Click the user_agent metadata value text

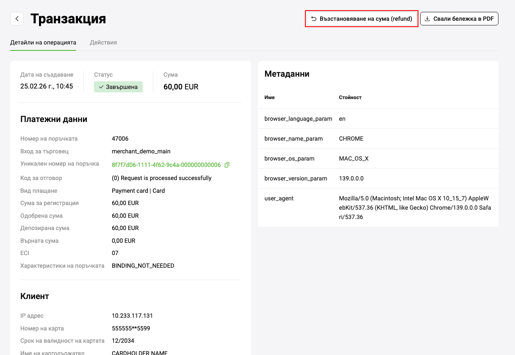pyautogui.click(x=415, y=208)
